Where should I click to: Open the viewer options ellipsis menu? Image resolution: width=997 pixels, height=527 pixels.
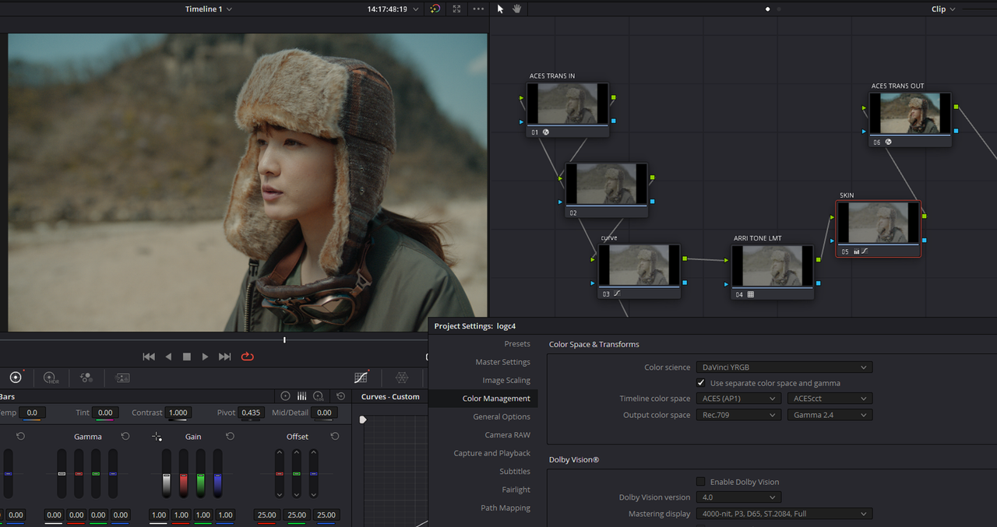tap(478, 9)
